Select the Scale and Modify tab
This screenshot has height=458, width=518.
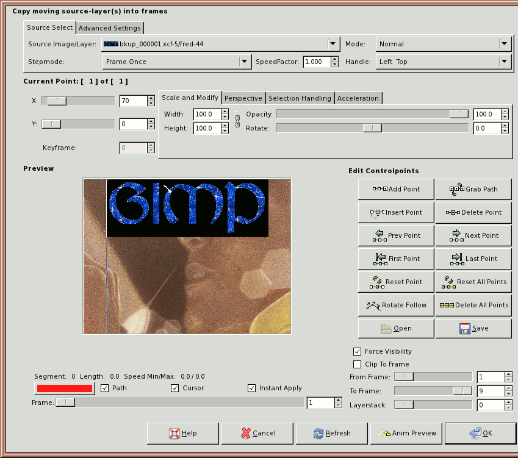(190, 98)
